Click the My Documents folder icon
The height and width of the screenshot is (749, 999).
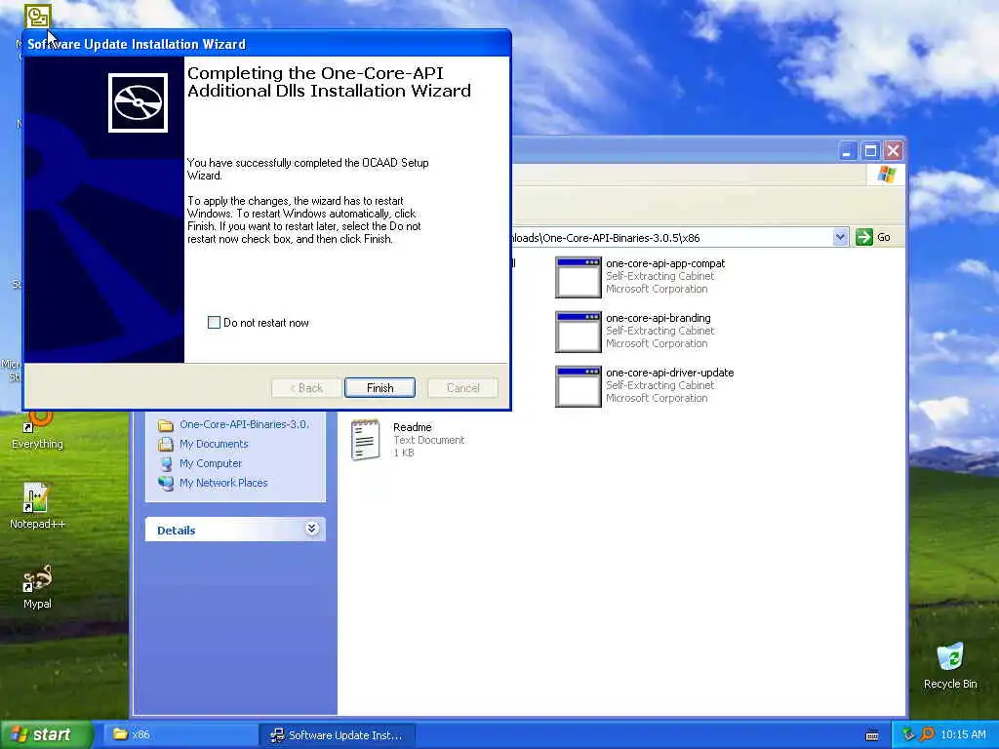pos(166,444)
